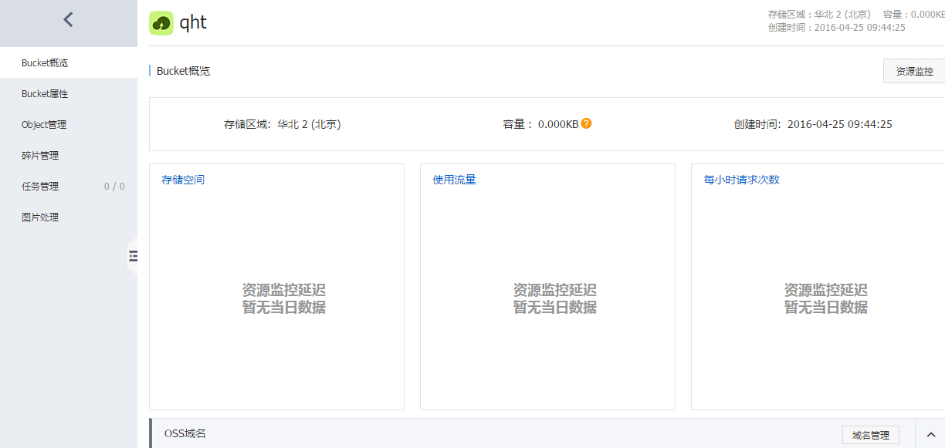The width and height of the screenshot is (945, 448).
Task: Collapse the OSS域名 section chevron
Action: tap(930, 434)
